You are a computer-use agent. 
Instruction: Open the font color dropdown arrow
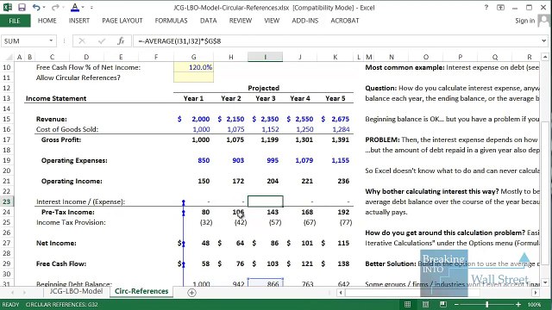83,8
